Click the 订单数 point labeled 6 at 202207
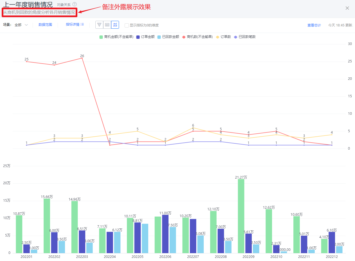This screenshot has width=355, height=261. tap(193, 128)
